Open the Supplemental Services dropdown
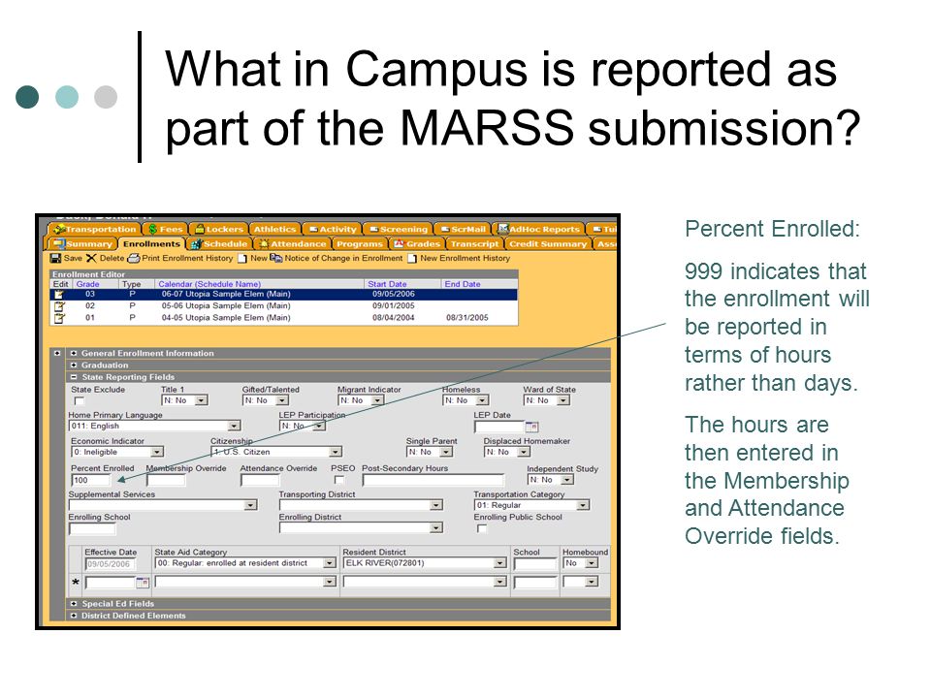Image resolution: width=931 pixels, height=698 pixels. click(x=250, y=505)
